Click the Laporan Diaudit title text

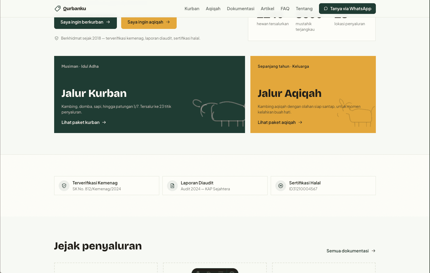click(x=197, y=183)
